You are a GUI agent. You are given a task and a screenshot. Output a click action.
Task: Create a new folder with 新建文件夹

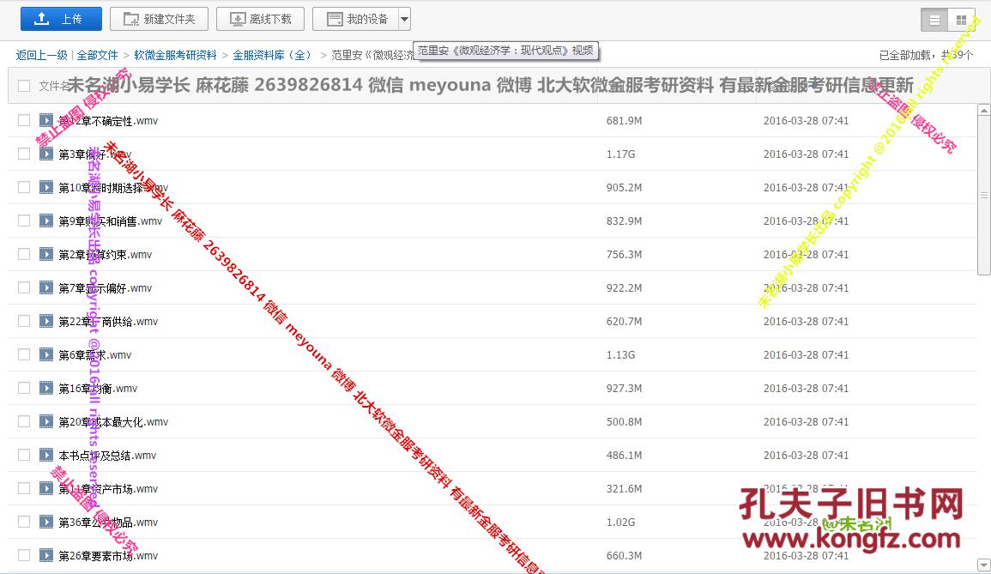160,19
